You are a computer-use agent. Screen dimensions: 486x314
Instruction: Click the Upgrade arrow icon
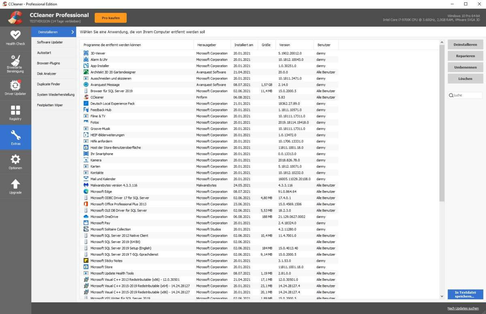[15, 185]
